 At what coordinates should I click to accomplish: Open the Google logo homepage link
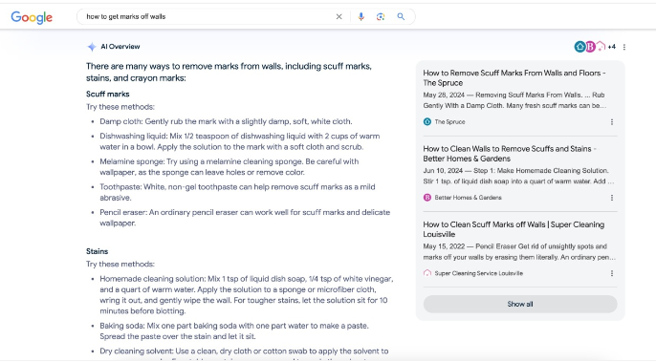pyautogui.click(x=32, y=17)
